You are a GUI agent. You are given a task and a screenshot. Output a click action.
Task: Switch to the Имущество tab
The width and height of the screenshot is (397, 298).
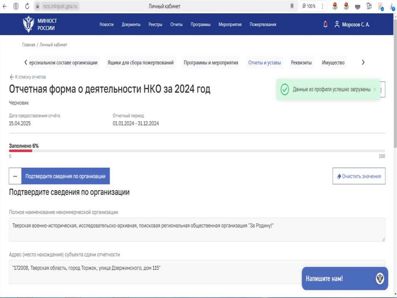click(x=333, y=63)
